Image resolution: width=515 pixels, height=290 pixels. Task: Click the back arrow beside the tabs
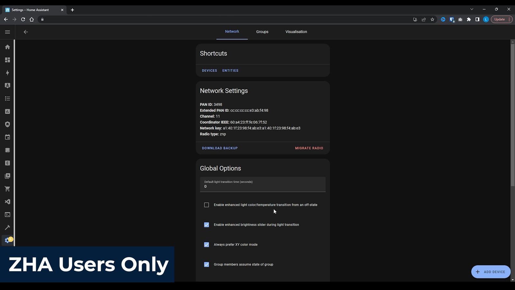[26, 32]
